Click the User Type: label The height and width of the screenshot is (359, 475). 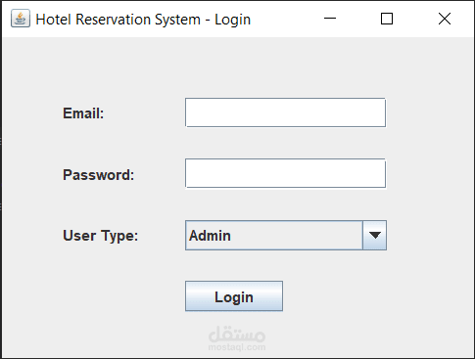(100, 236)
